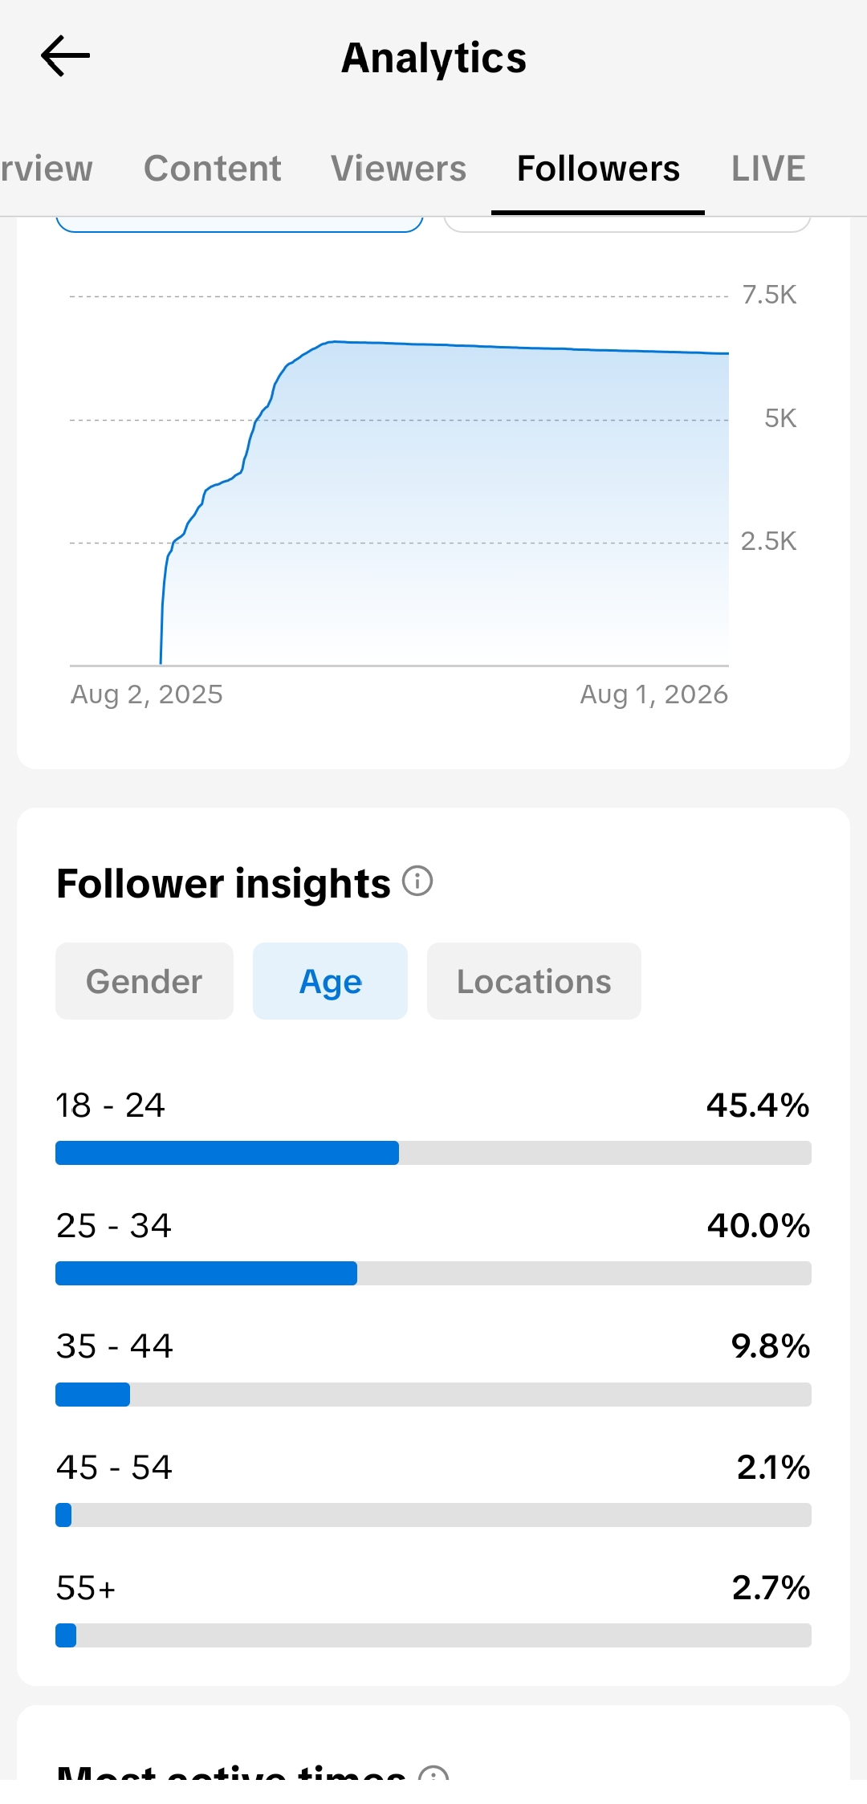Open the Follower insights info icon

[417, 881]
